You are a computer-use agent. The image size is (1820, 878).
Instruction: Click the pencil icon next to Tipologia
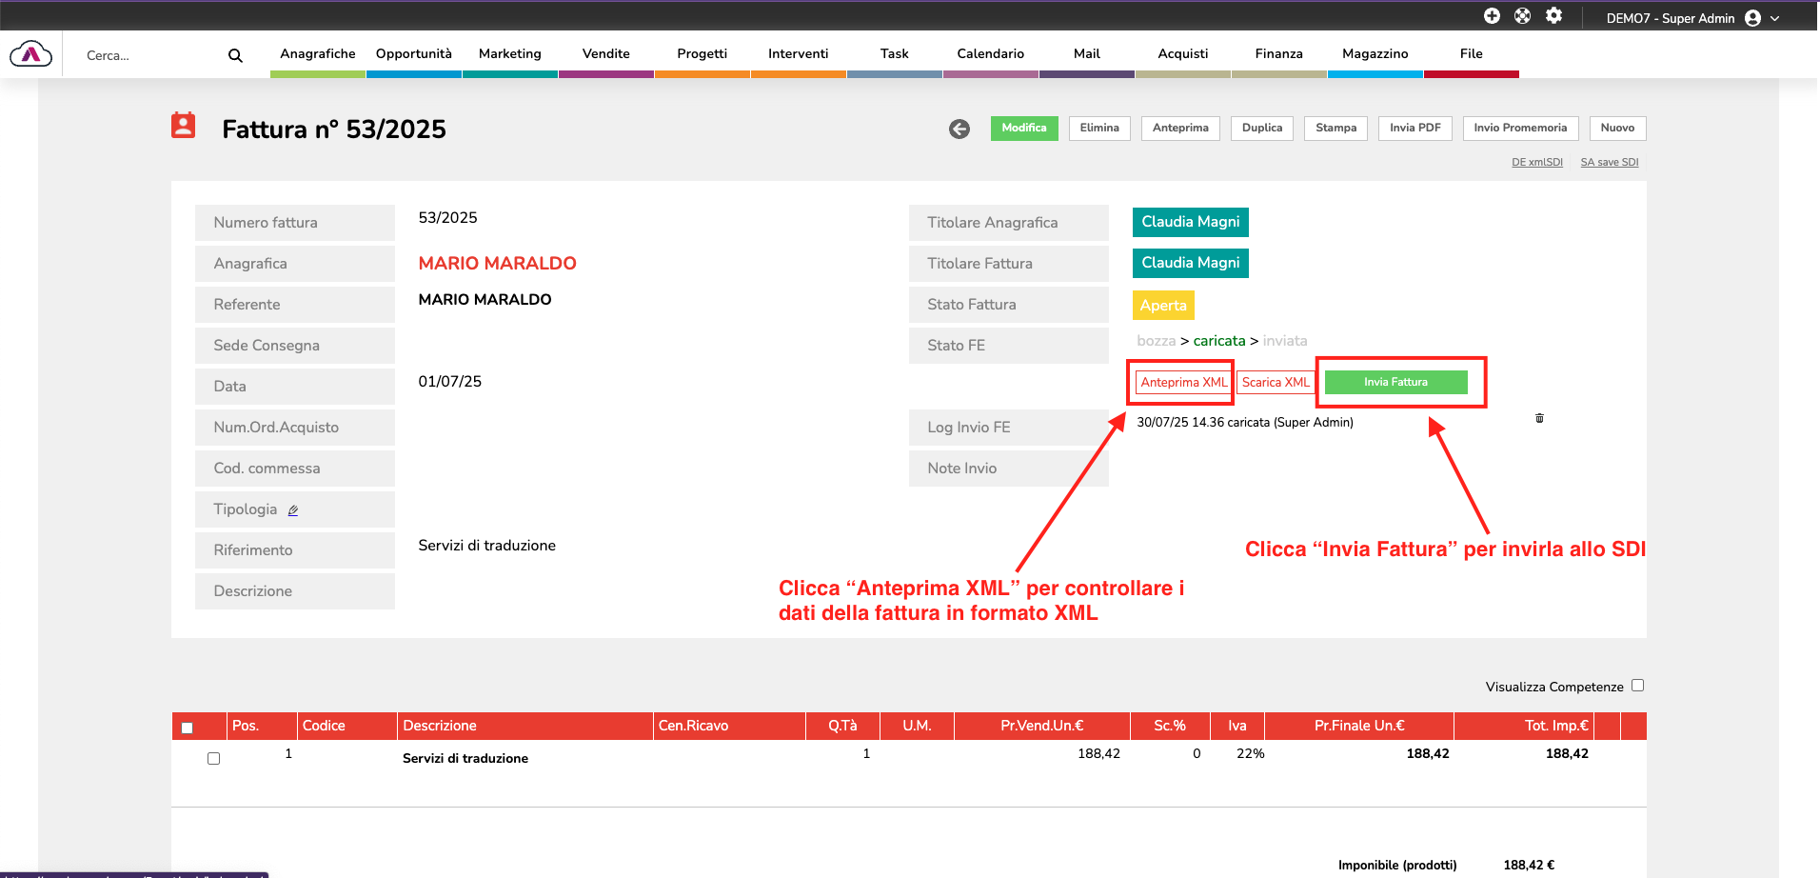pos(293,510)
